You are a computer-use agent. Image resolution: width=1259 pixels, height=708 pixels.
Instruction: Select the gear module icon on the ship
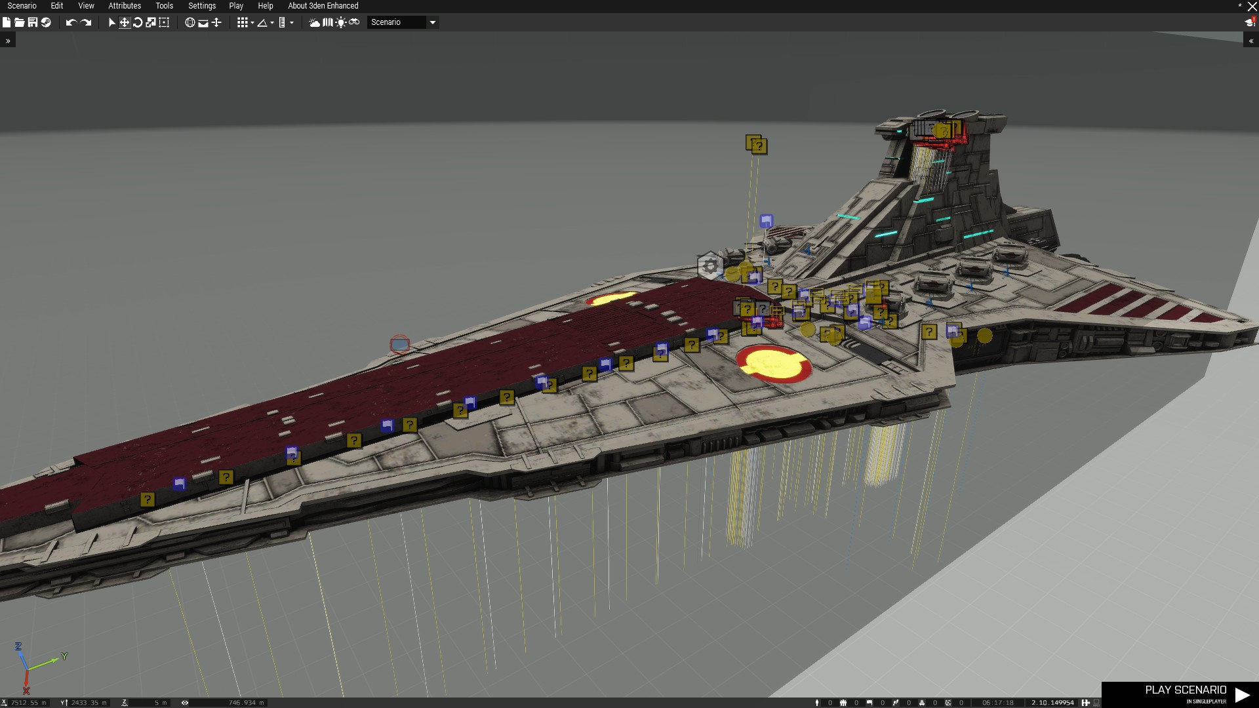[709, 266]
